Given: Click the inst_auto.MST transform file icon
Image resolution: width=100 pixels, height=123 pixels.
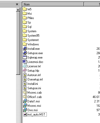Looking at the screenshot, I should click(x=25, y=114).
